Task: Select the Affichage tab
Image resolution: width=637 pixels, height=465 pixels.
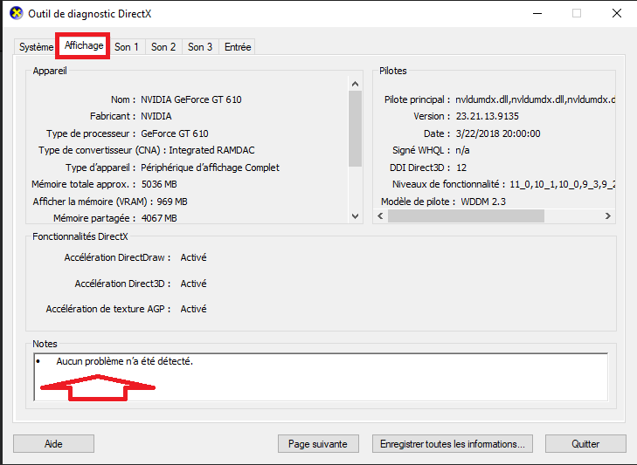Action: 83,45
